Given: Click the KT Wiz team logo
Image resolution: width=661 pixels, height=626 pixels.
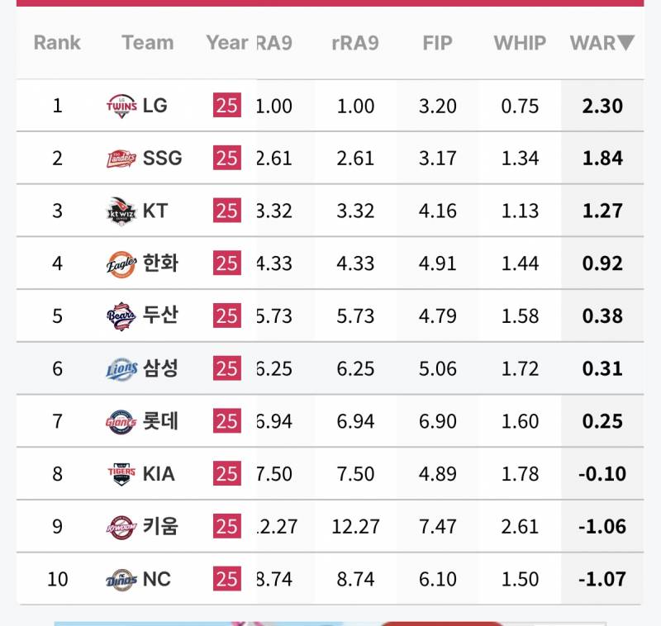Looking at the screenshot, I should (x=121, y=211).
